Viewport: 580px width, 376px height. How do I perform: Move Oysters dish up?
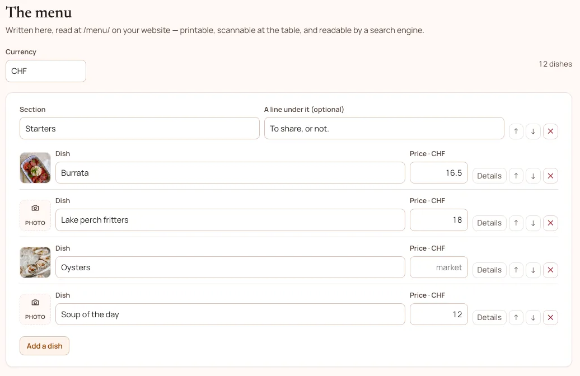[516, 270]
